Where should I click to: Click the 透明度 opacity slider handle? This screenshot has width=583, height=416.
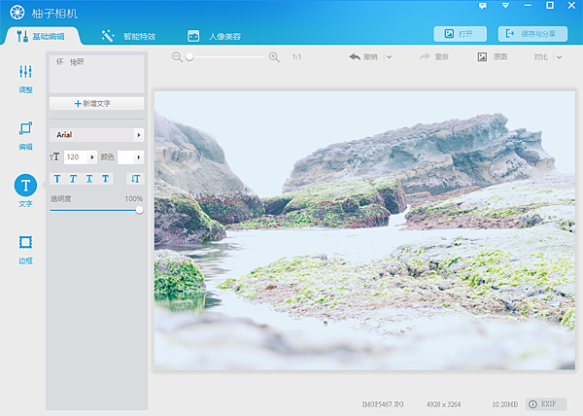139,210
